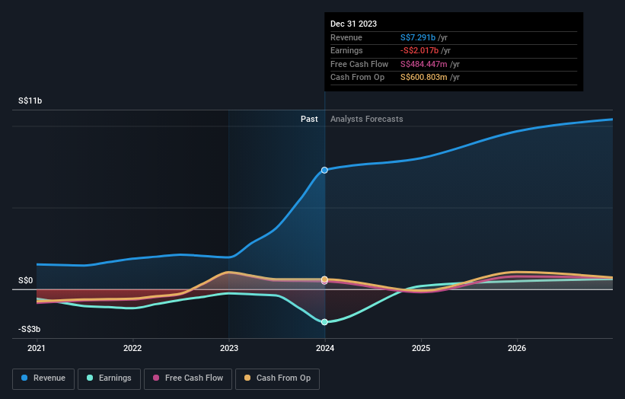Click the 2023 x-axis label

tap(229, 348)
